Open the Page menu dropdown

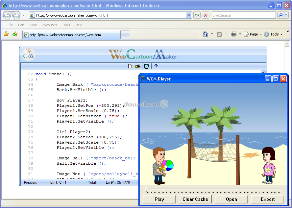(x=254, y=34)
